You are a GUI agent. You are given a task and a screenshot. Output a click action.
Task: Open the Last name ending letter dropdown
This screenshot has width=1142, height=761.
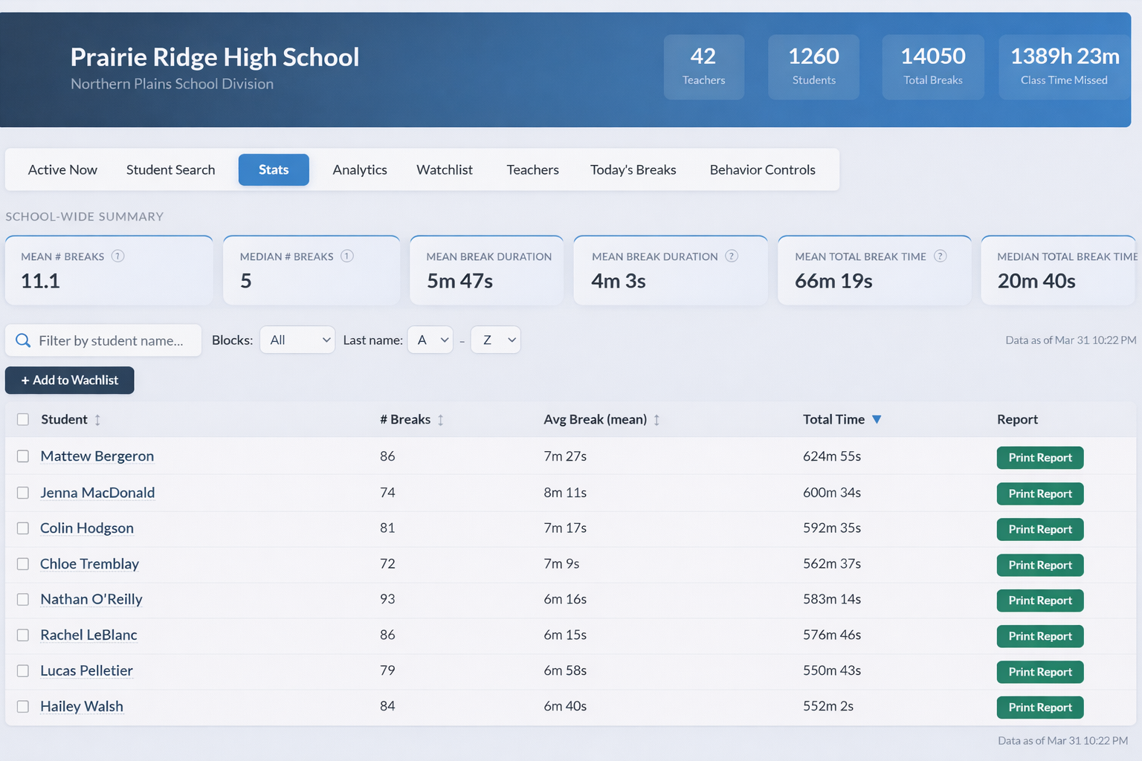pyautogui.click(x=495, y=340)
